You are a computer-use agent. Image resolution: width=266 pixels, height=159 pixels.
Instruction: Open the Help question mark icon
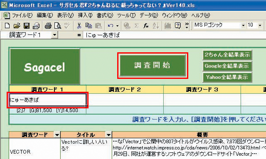click(x=177, y=26)
